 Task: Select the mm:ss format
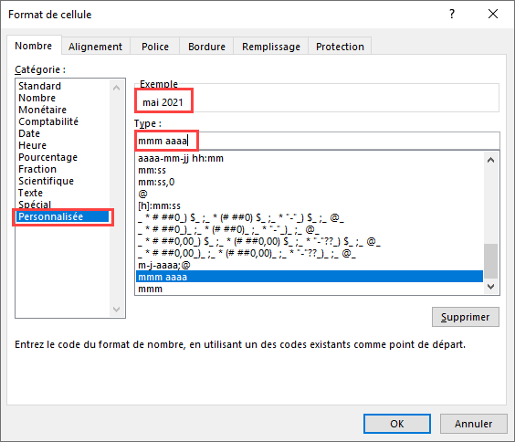click(310, 170)
